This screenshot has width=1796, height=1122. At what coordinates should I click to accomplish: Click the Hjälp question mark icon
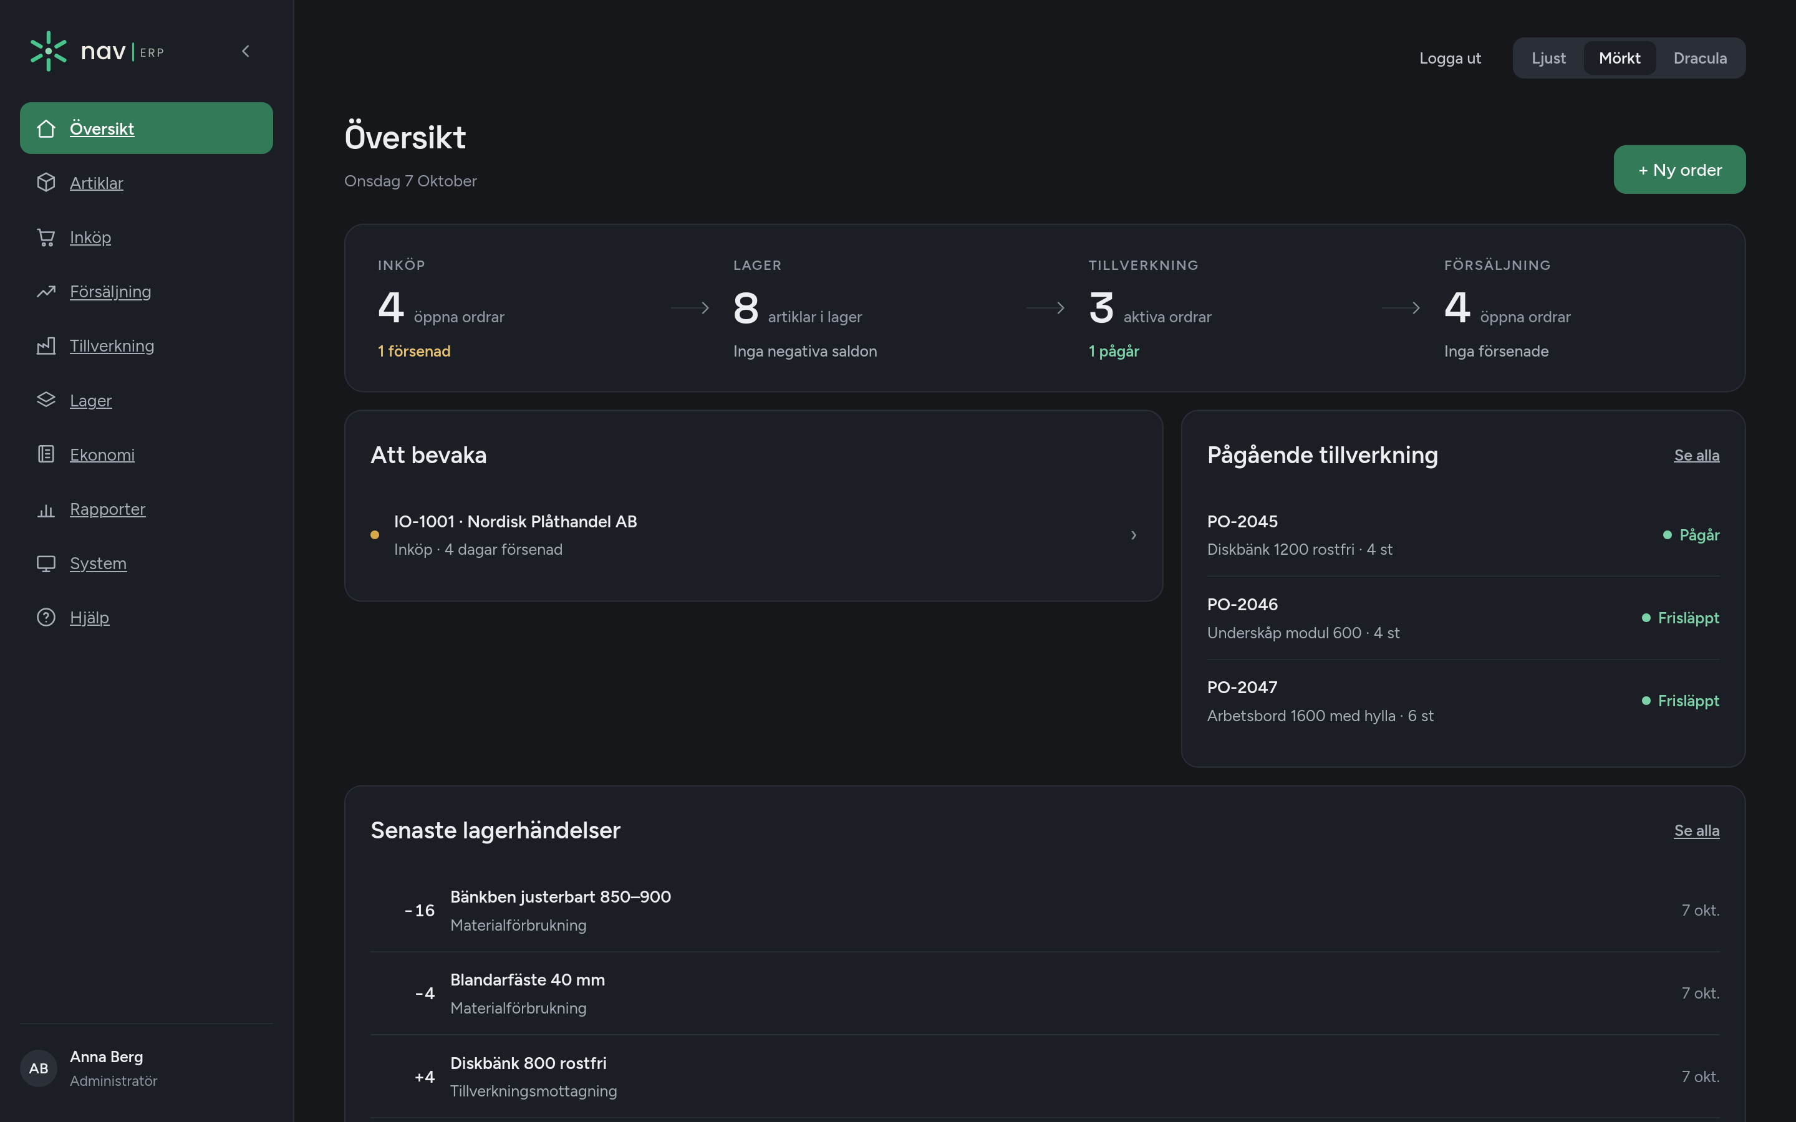pos(46,617)
